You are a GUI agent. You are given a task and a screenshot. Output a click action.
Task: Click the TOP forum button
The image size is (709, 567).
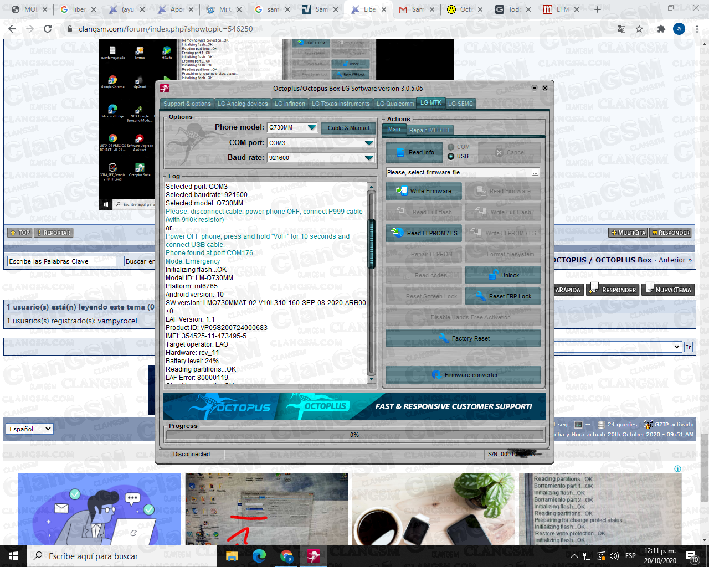20,233
